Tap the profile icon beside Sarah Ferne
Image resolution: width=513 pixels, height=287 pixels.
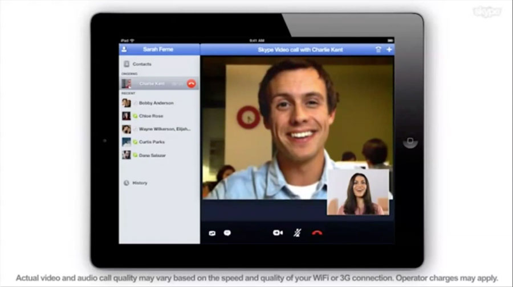click(124, 49)
